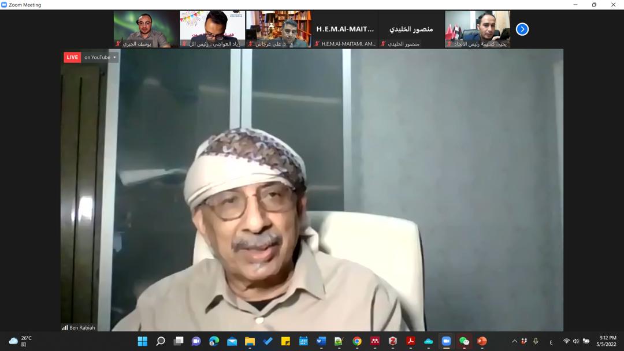Viewport: 624px width, 351px height.
Task: Click the red LIVE indicator badge
Action: pos(72,57)
